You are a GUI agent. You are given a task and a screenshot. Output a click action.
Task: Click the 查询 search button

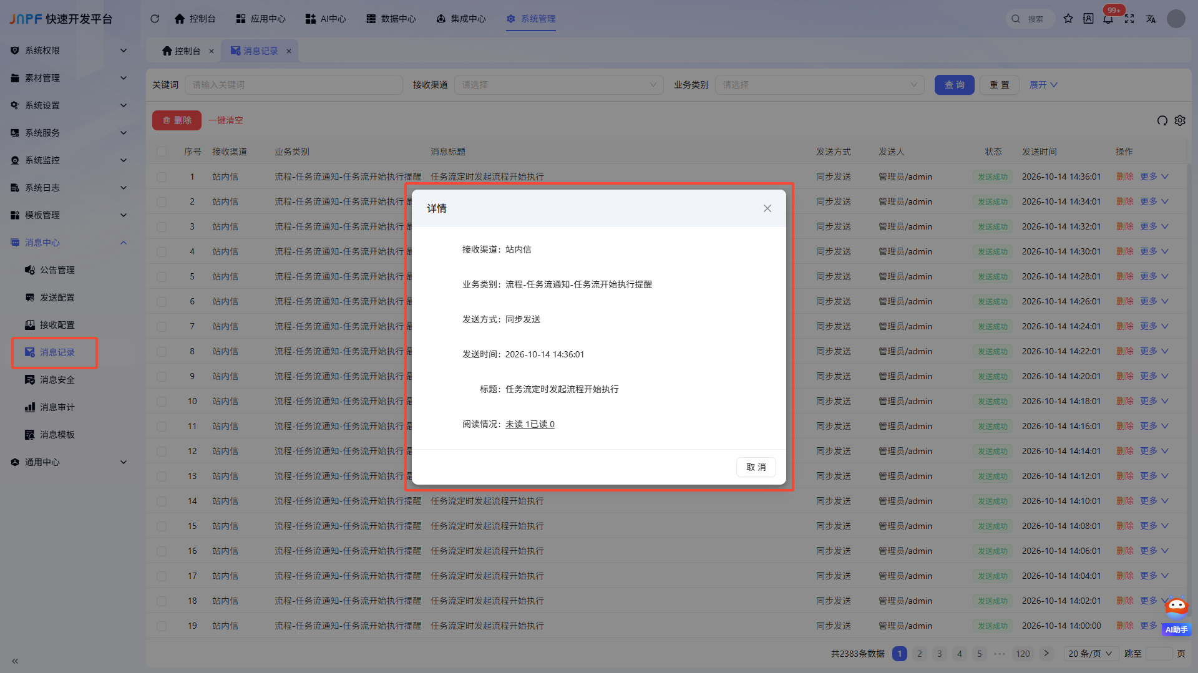[955, 85]
